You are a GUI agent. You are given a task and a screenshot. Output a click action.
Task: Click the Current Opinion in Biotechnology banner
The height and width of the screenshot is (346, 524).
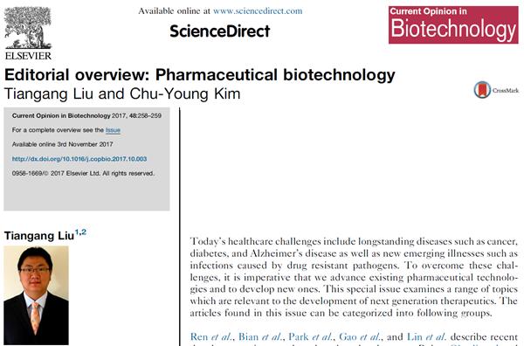[453, 25]
